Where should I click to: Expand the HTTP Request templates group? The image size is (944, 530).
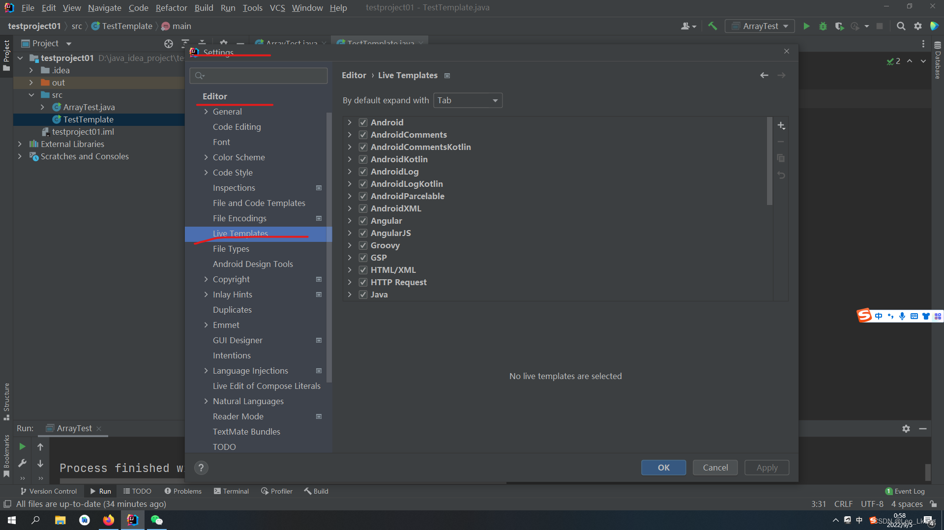[x=350, y=282]
